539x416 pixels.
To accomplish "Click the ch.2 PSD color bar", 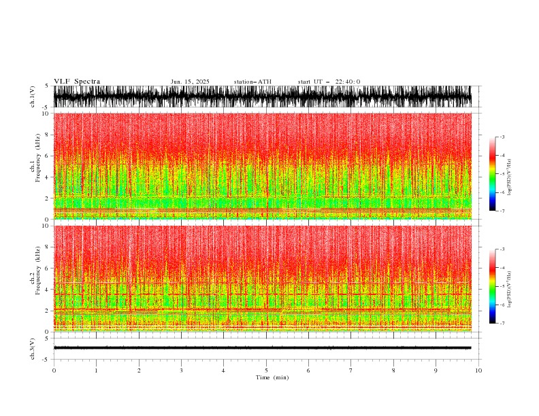I will pyautogui.click(x=493, y=286).
